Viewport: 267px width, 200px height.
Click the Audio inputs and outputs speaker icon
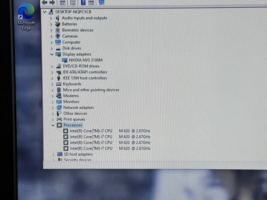[57, 18]
